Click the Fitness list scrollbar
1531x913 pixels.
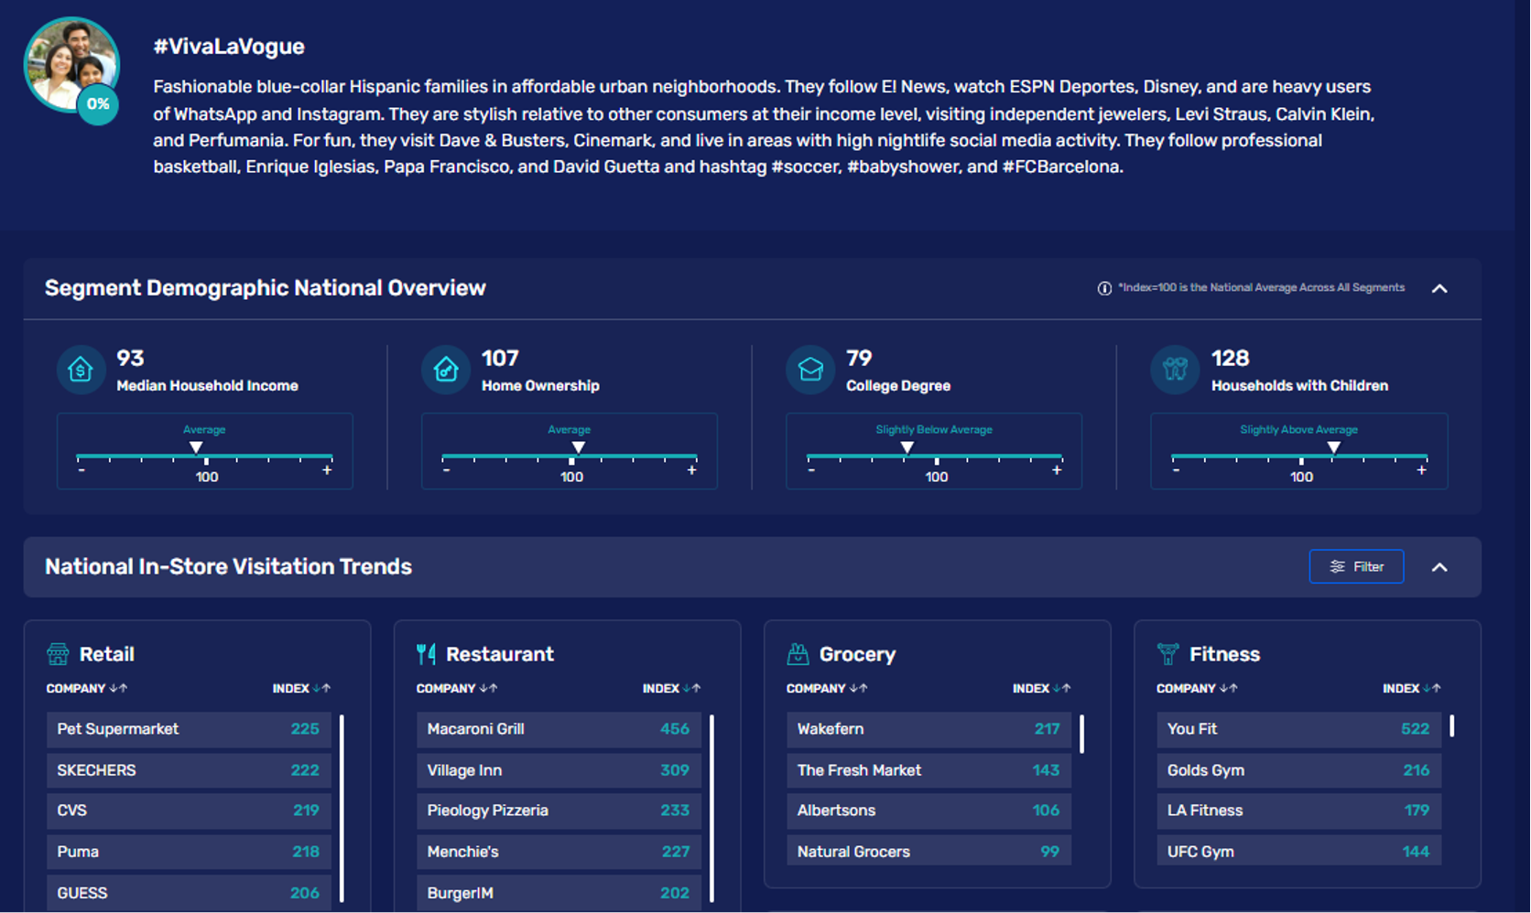coord(1451,726)
